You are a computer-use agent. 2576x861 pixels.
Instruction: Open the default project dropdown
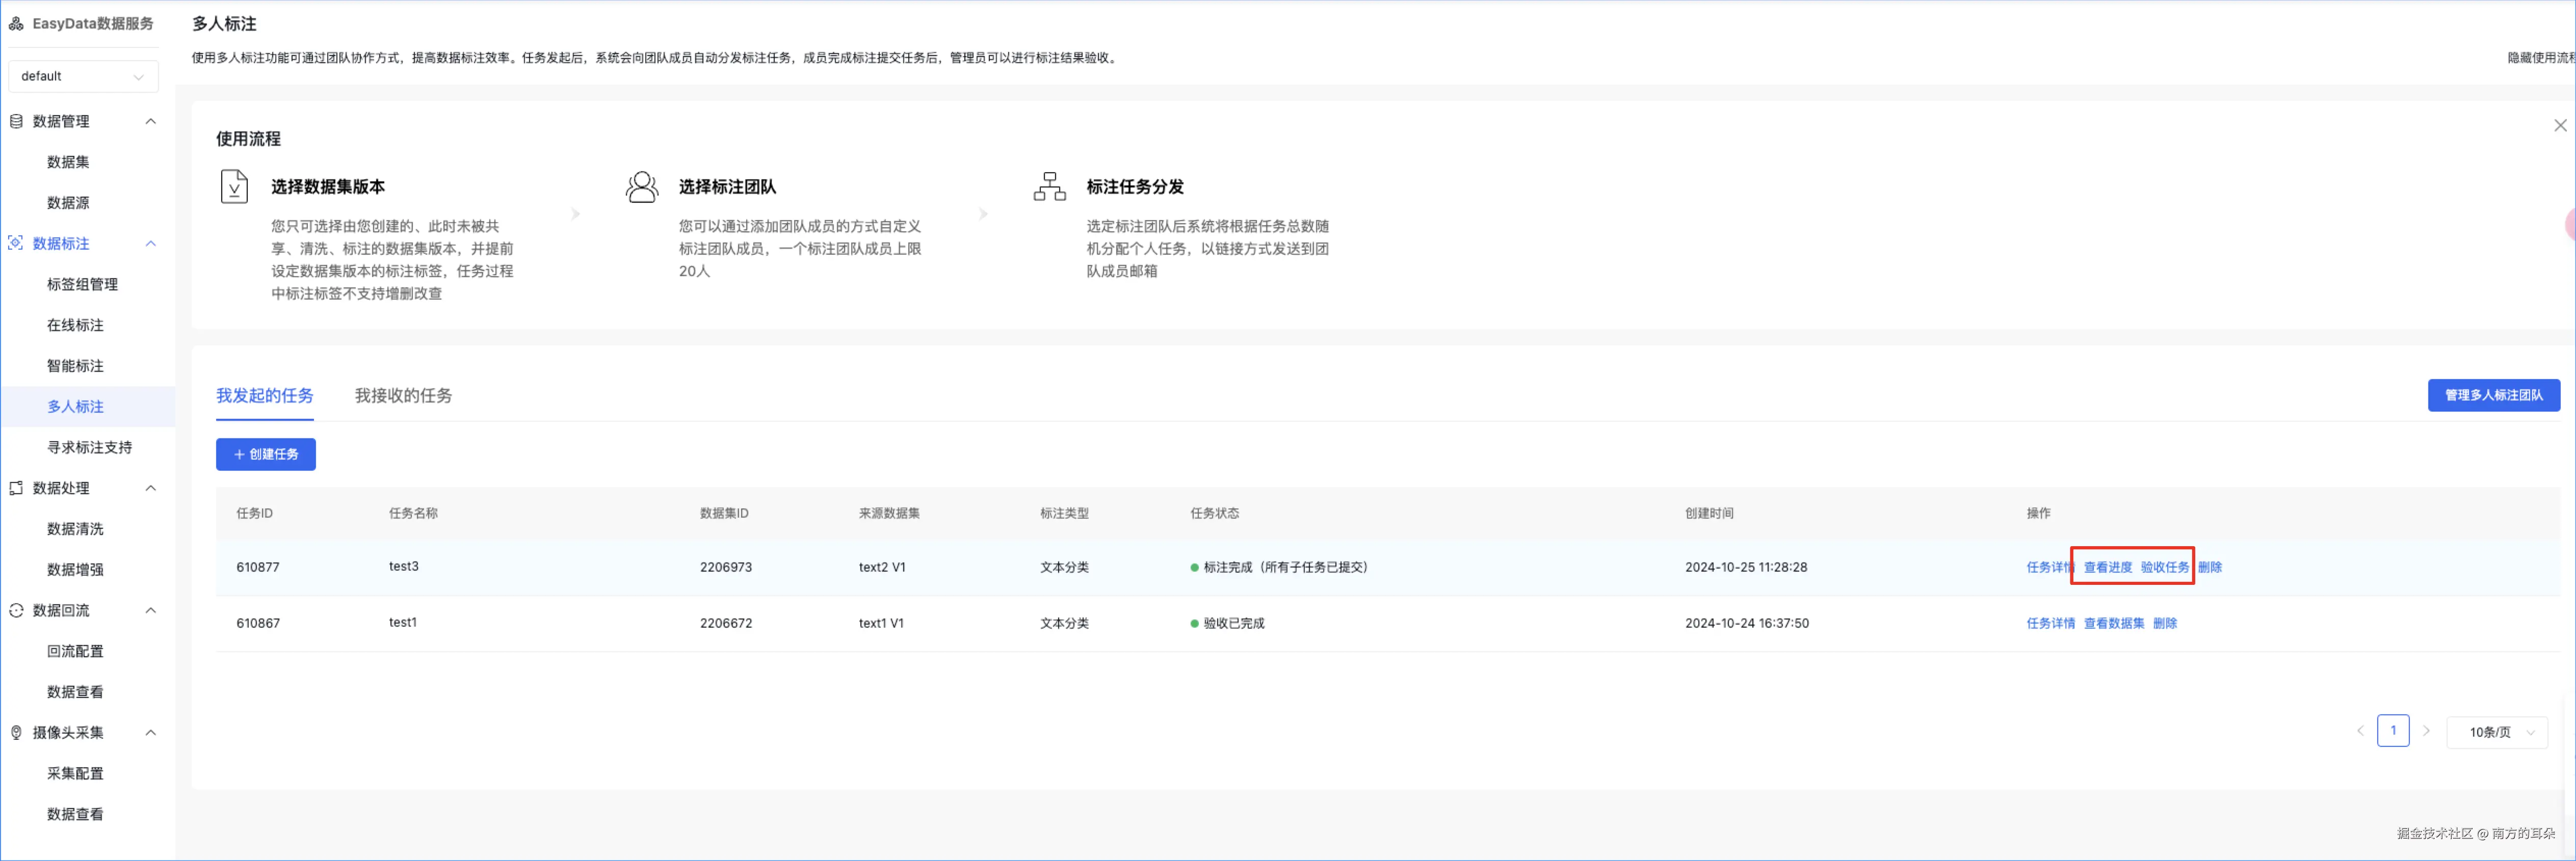point(83,77)
